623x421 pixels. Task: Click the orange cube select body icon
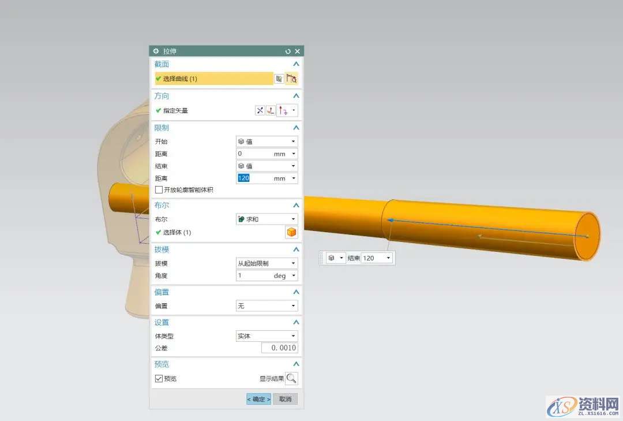pos(291,232)
